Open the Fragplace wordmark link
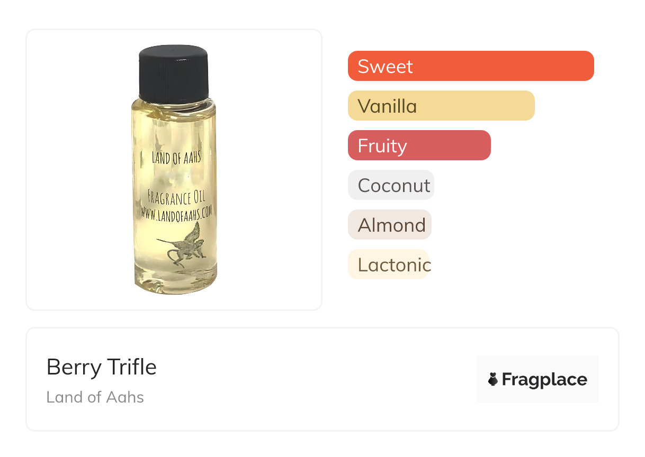The height and width of the screenshot is (457, 645). [x=544, y=379]
